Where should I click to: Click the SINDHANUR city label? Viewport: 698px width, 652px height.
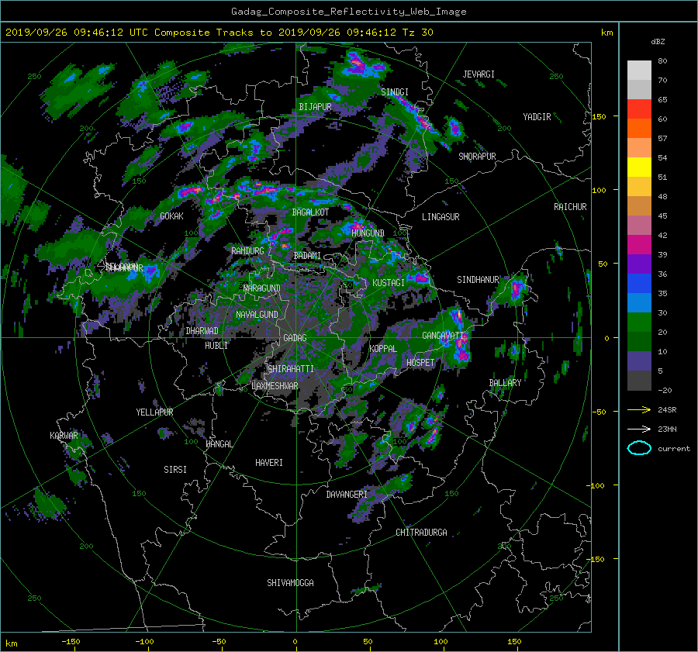[x=478, y=280]
